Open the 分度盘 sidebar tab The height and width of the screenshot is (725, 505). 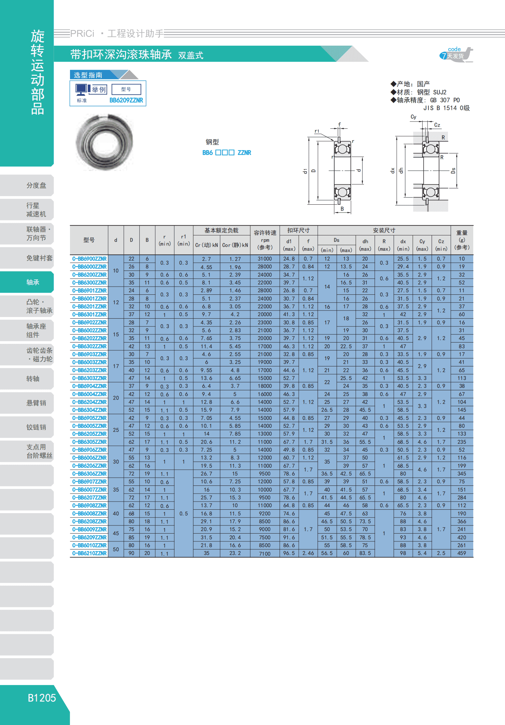pos(27,185)
